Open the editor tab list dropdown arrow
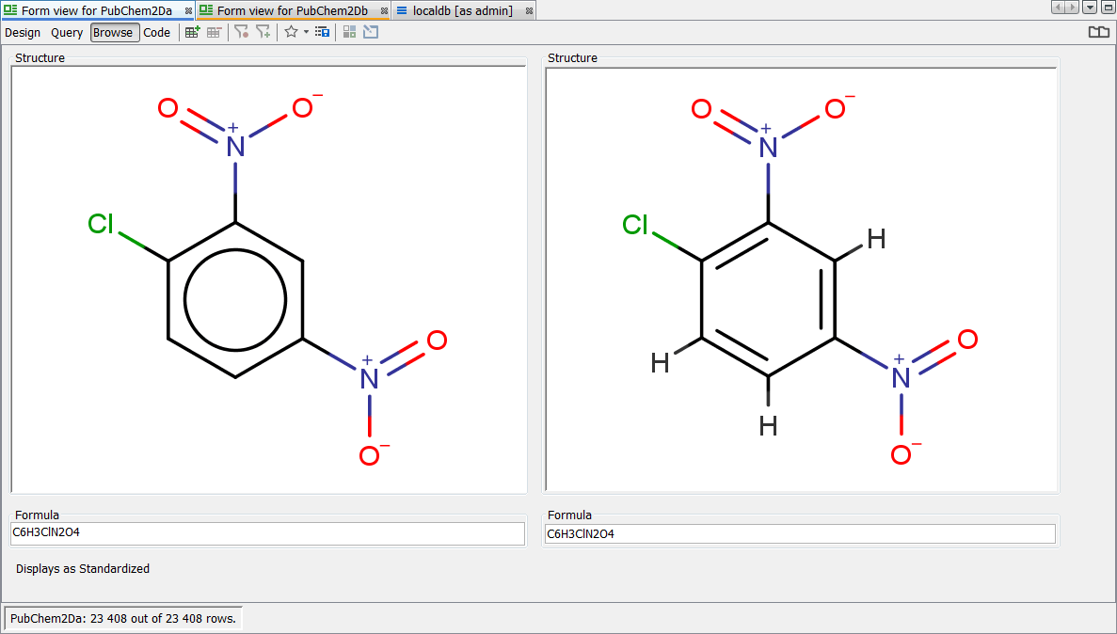Viewport: 1117px width, 634px height. [x=1090, y=7]
